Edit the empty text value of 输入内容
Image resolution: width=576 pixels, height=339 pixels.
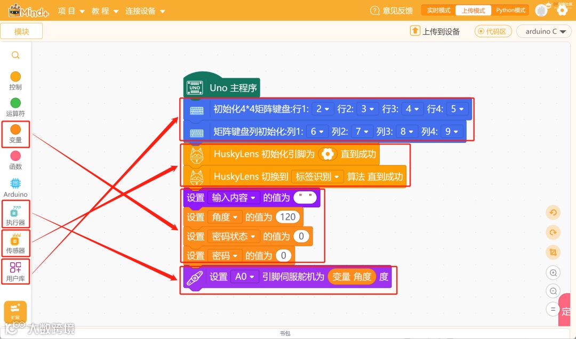[x=305, y=198]
